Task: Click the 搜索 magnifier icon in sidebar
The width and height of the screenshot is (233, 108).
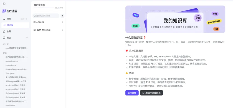Action: click(4, 19)
